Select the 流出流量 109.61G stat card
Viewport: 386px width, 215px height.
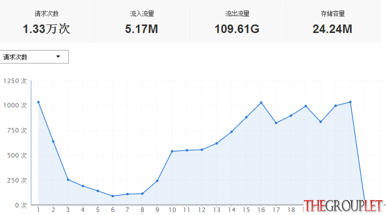click(x=237, y=21)
